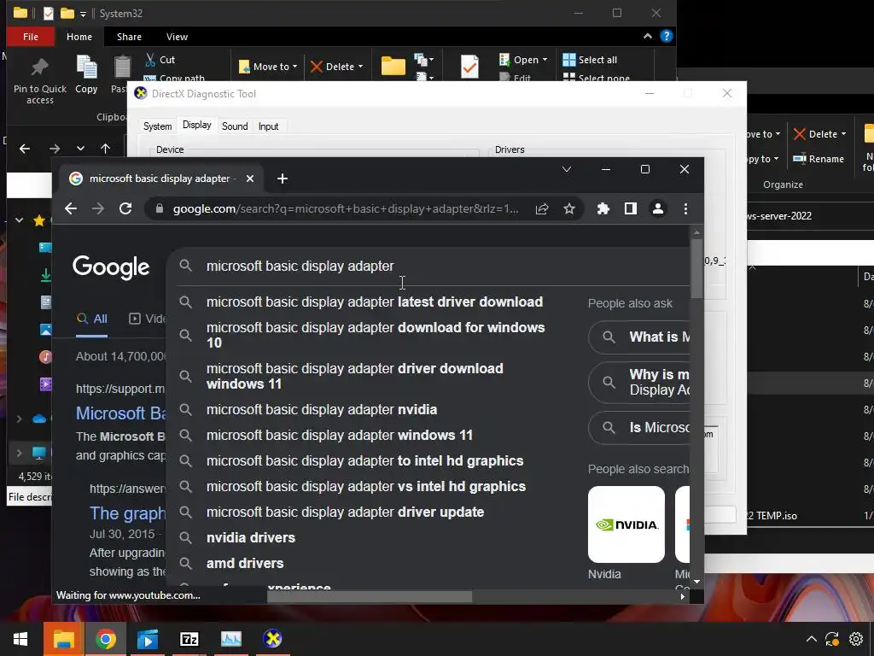Expand 'Is Microso...' question
Screen dimensions: 874x656
click(x=638, y=428)
